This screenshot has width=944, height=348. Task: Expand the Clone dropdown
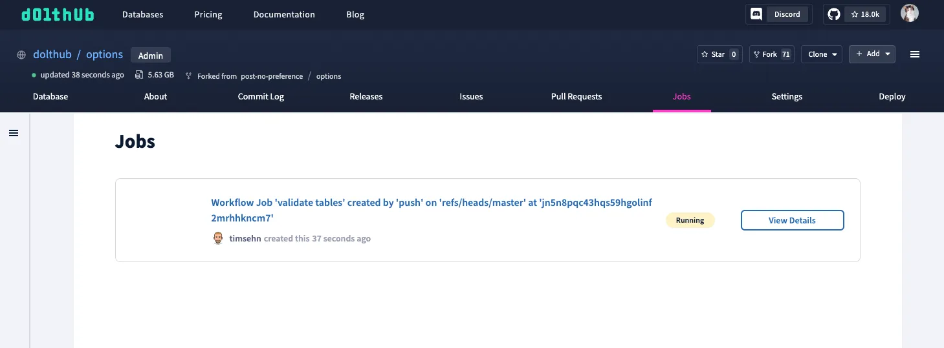(x=822, y=54)
